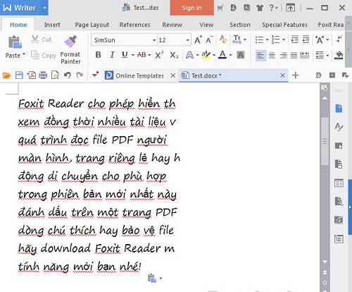Copy selection using Copy button
Image resolution: width=352 pixels, height=292 pixels.
(44, 55)
